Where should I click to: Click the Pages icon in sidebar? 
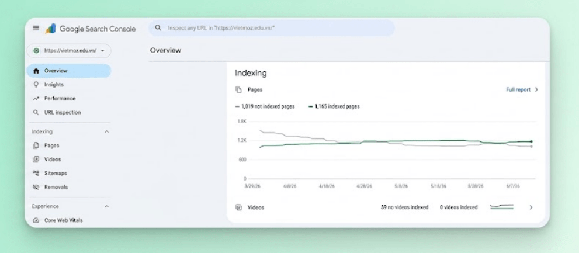36,145
